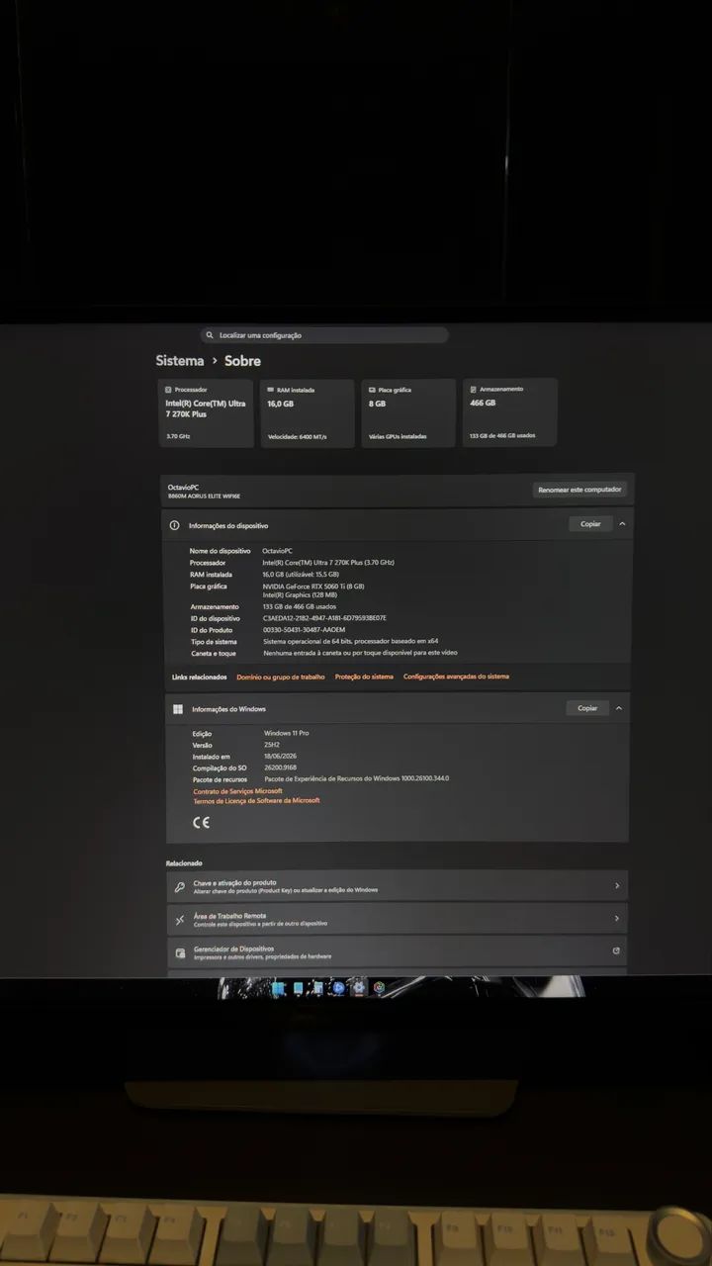The height and width of the screenshot is (1266, 712).
Task: Select the Pacote de recursos value text
Action: [x=357, y=778]
